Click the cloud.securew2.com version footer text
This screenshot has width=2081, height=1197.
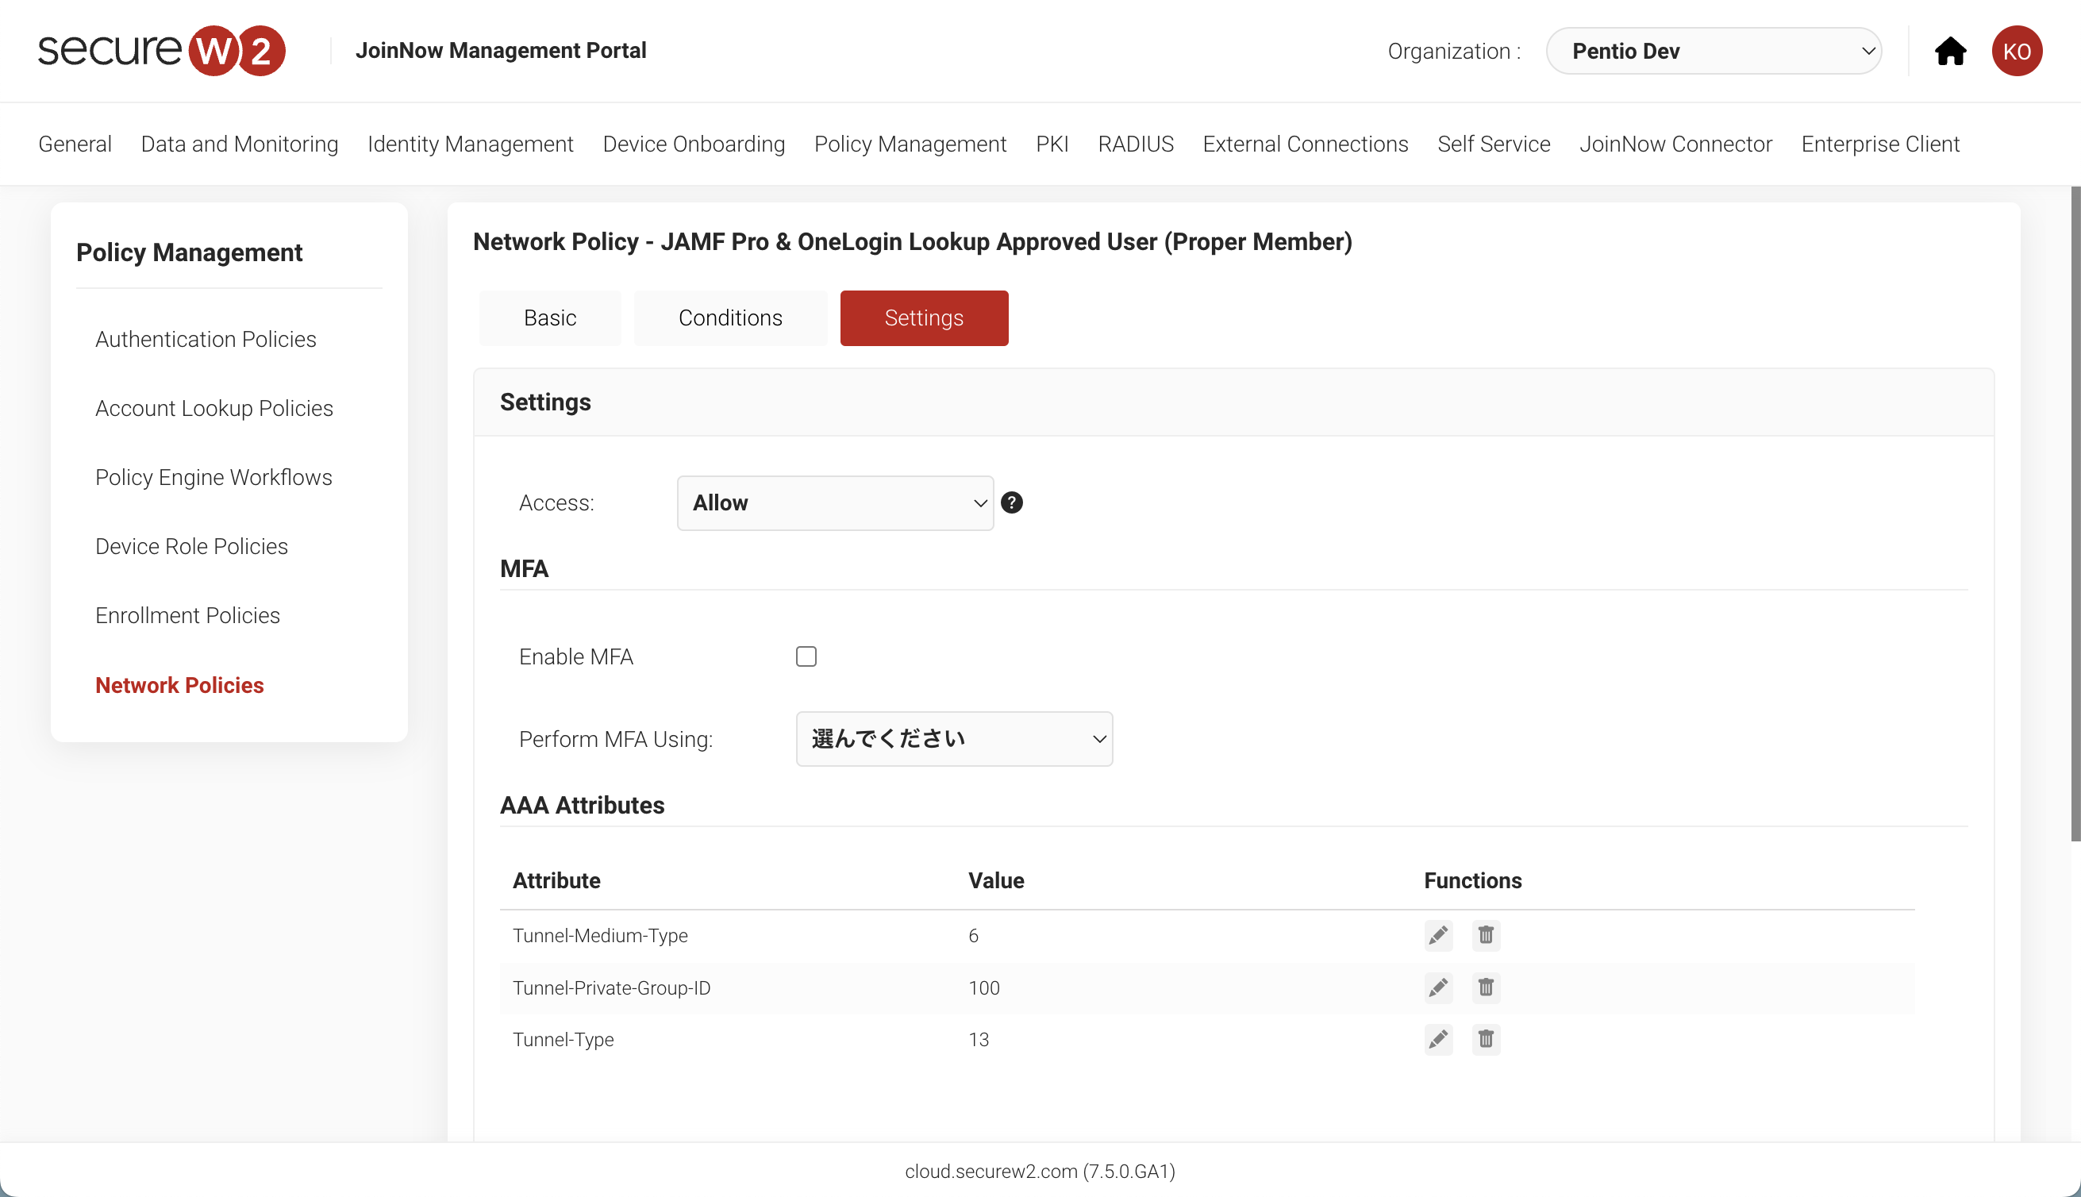point(1040,1171)
